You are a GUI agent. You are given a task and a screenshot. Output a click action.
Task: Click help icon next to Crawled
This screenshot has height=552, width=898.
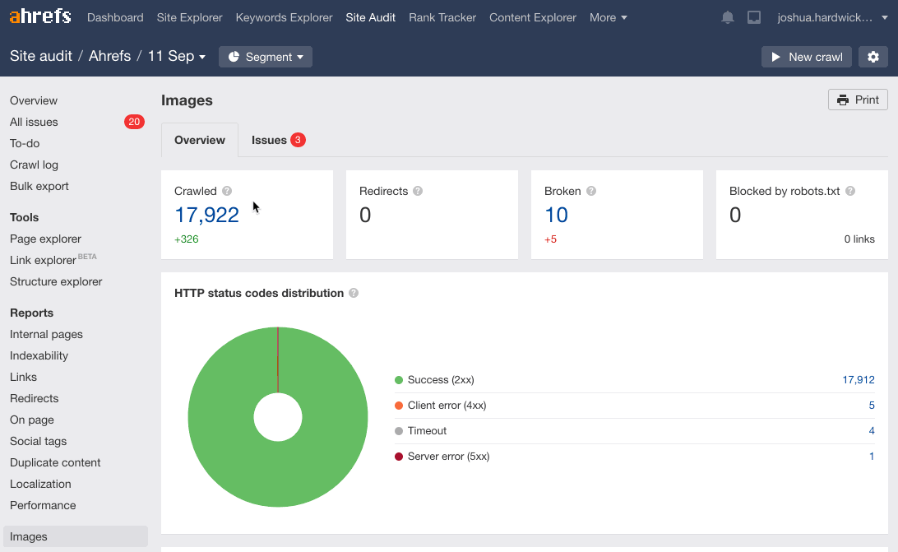(227, 191)
